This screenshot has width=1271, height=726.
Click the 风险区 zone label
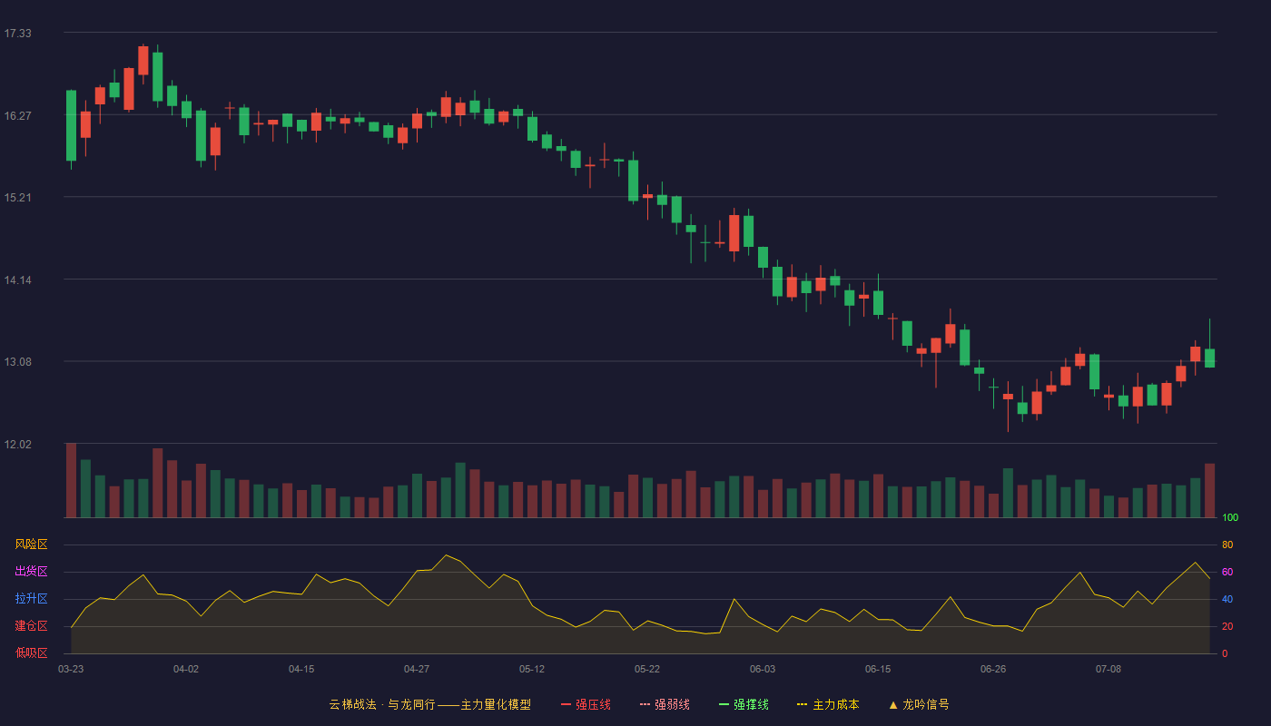coord(31,544)
